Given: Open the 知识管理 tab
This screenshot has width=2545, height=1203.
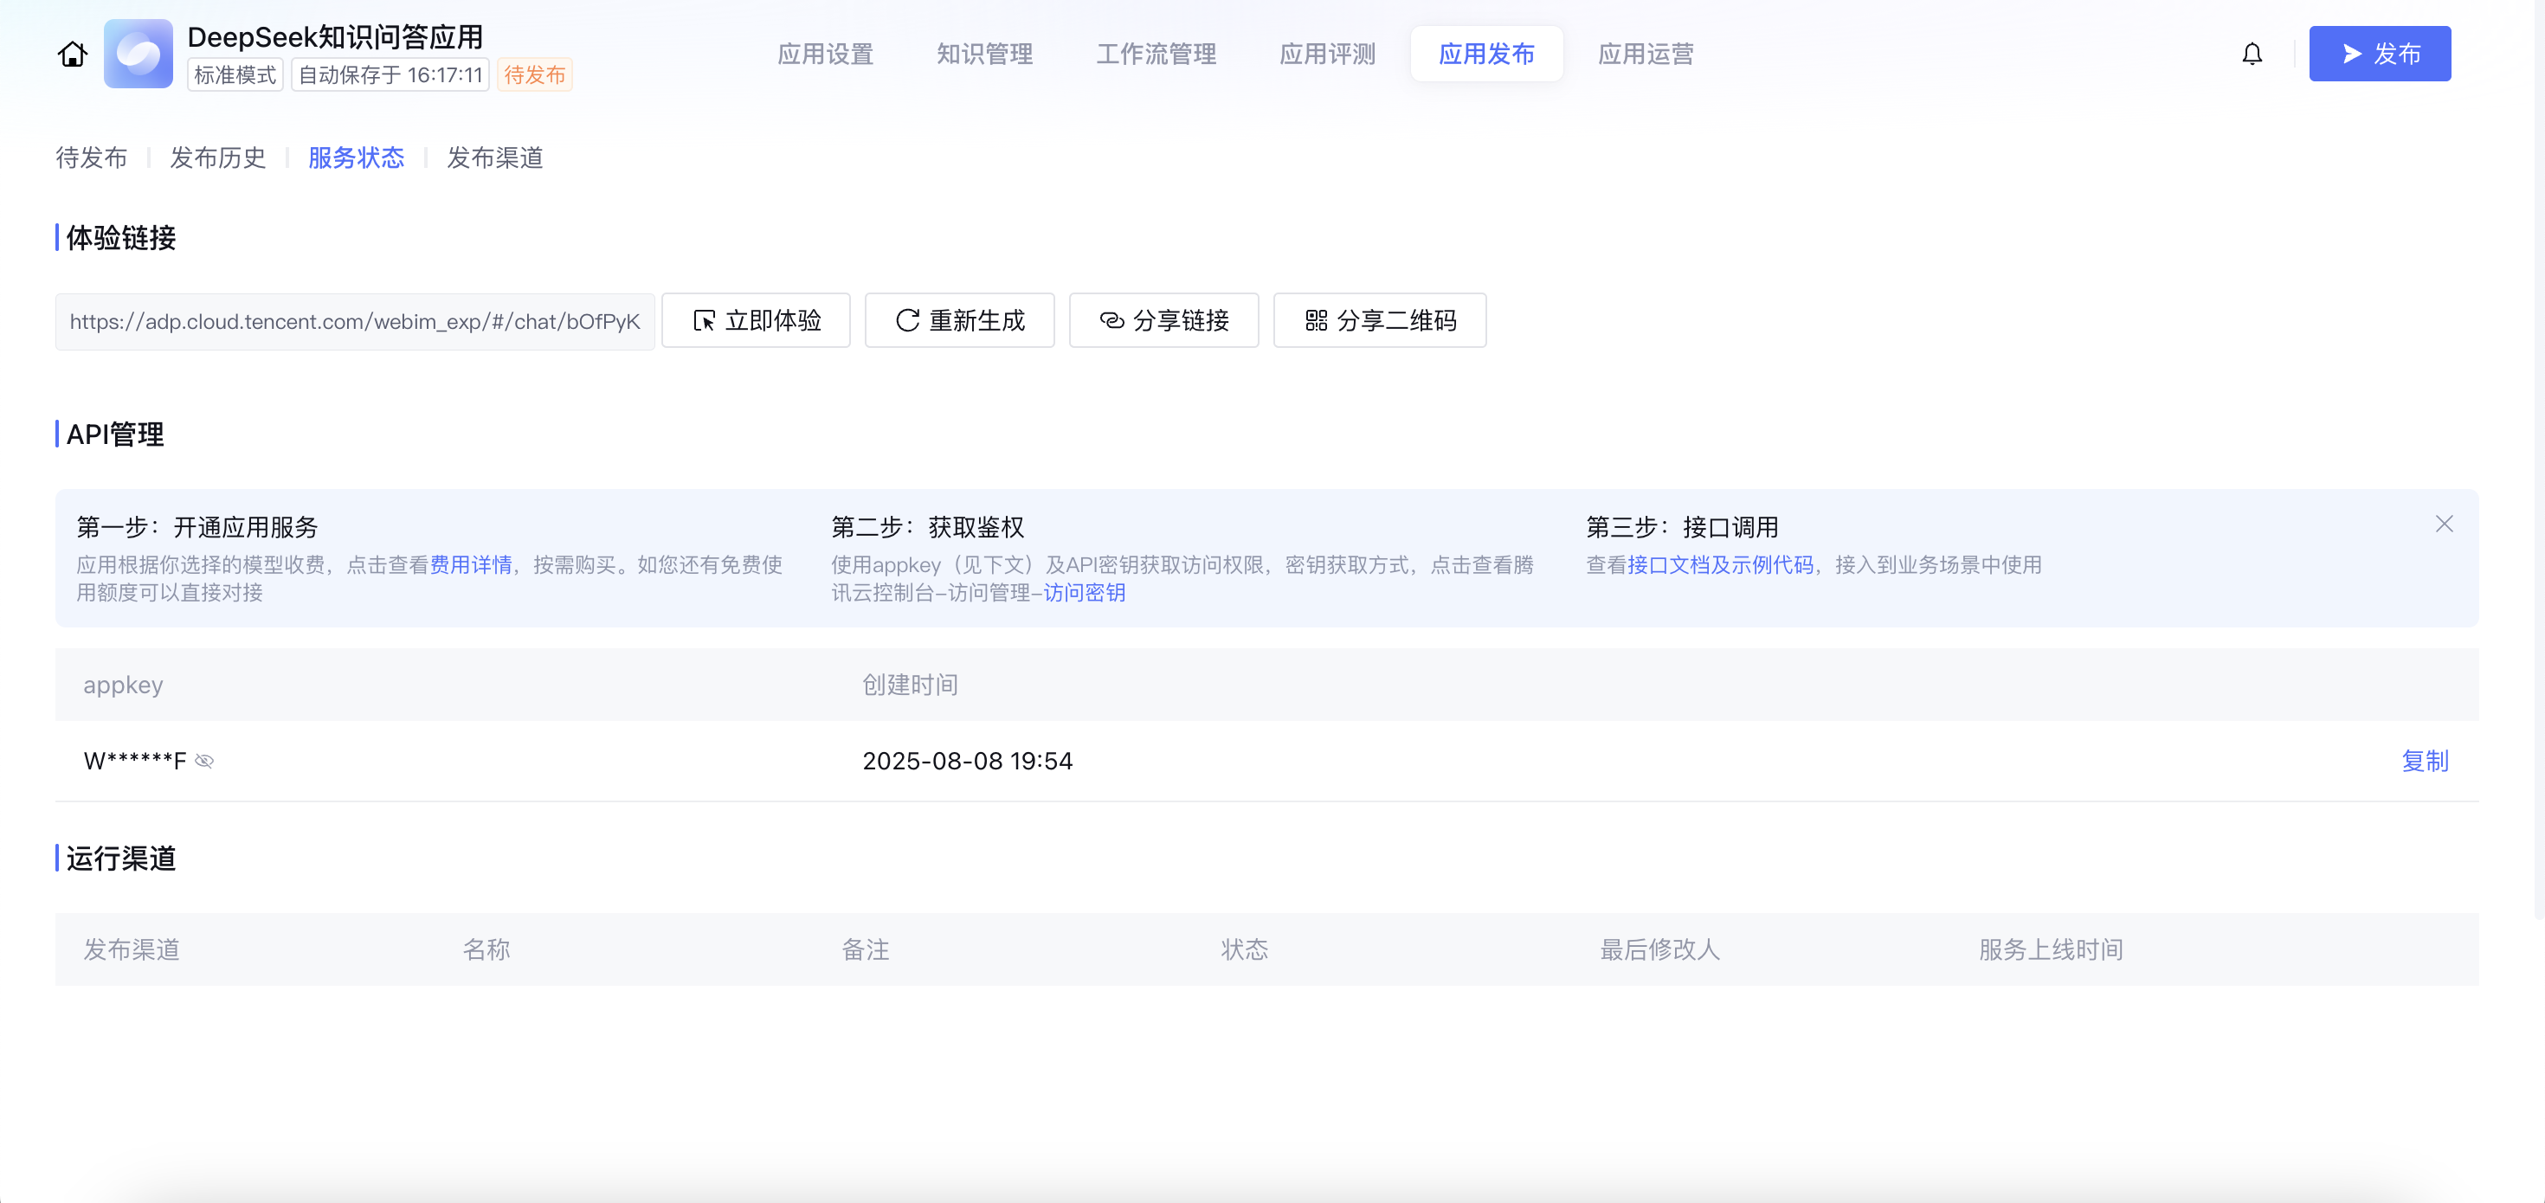Looking at the screenshot, I should point(984,54).
